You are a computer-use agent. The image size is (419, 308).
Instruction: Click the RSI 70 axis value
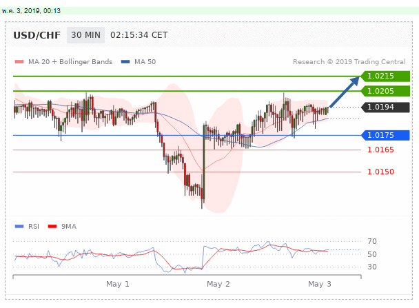(x=372, y=241)
